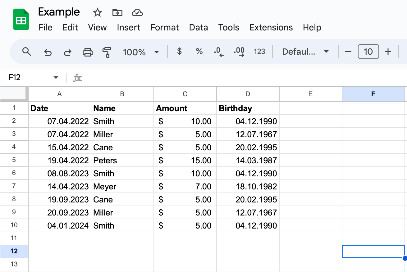Select column C header

185,94
